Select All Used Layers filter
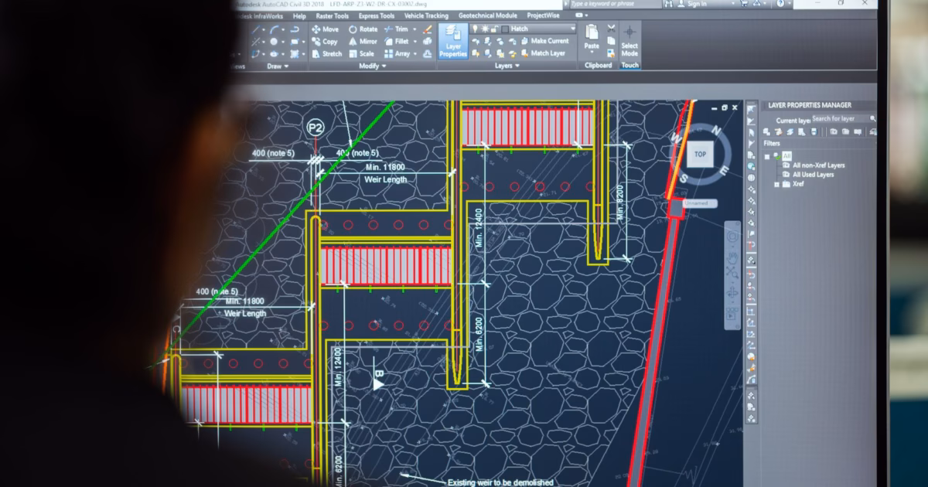The width and height of the screenshot is (928, 487). [813, 175]
